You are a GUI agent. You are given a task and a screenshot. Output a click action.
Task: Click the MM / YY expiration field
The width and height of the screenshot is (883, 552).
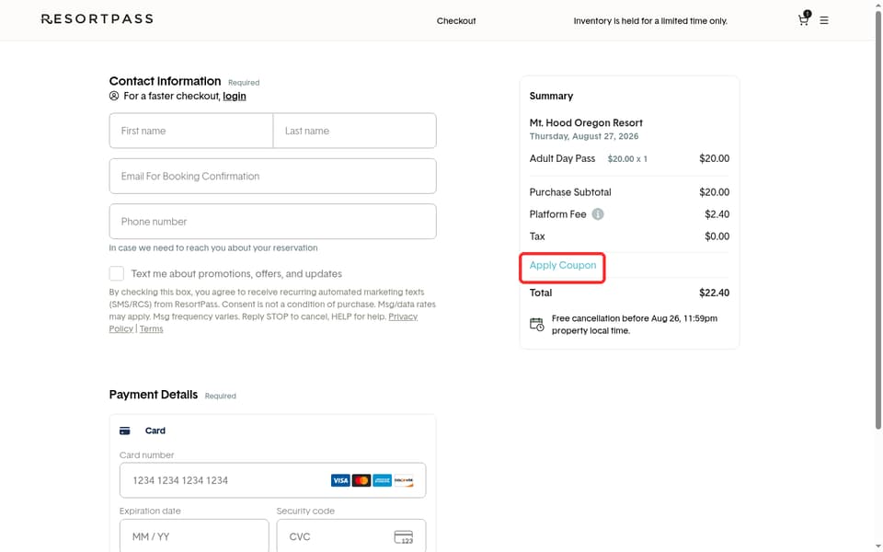[194, 535]
